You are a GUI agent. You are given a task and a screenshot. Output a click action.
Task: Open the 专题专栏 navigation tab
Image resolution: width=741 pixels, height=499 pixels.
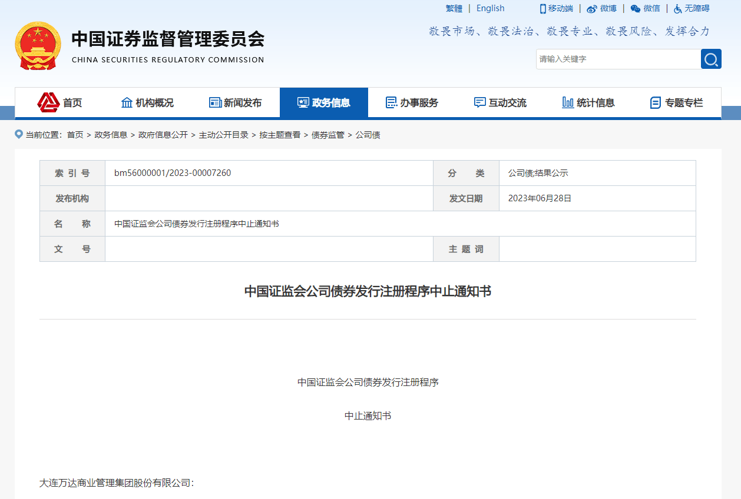[x=677, y=103]
